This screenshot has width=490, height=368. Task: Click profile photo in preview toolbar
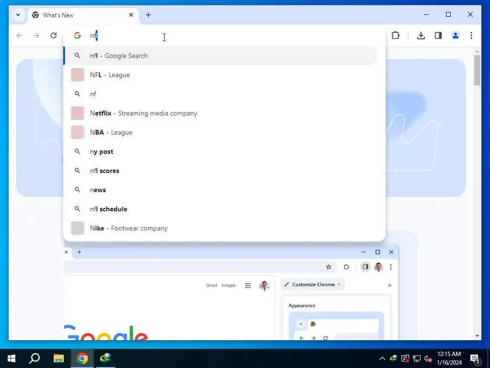[379, 267]
